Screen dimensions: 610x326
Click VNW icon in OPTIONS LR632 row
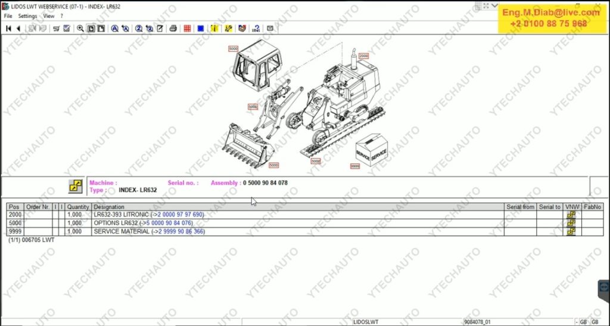[571, 223]
